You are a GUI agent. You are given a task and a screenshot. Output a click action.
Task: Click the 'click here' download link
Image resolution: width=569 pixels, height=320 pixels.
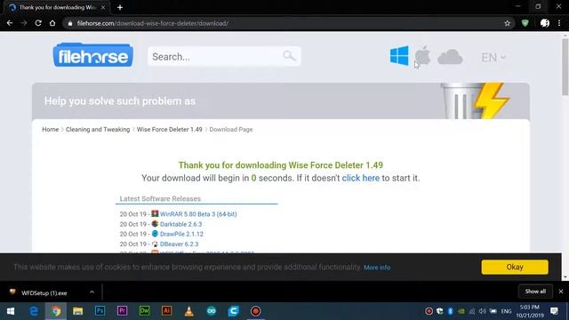[361, 178]
